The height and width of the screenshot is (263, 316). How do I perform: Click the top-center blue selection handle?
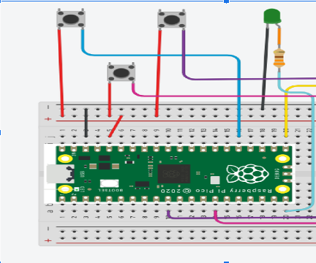tap(226, 1)
